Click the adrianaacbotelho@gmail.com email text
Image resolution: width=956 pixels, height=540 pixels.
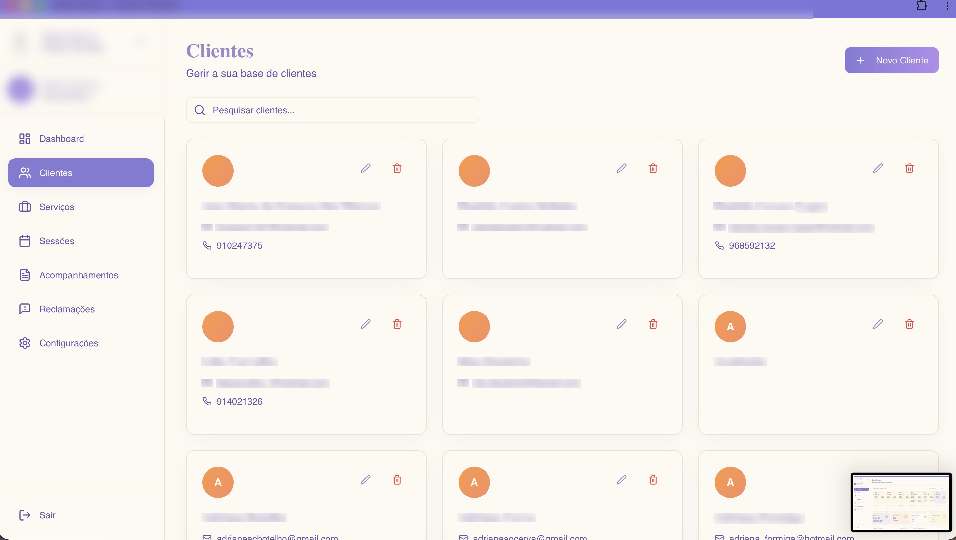(277, 537)
